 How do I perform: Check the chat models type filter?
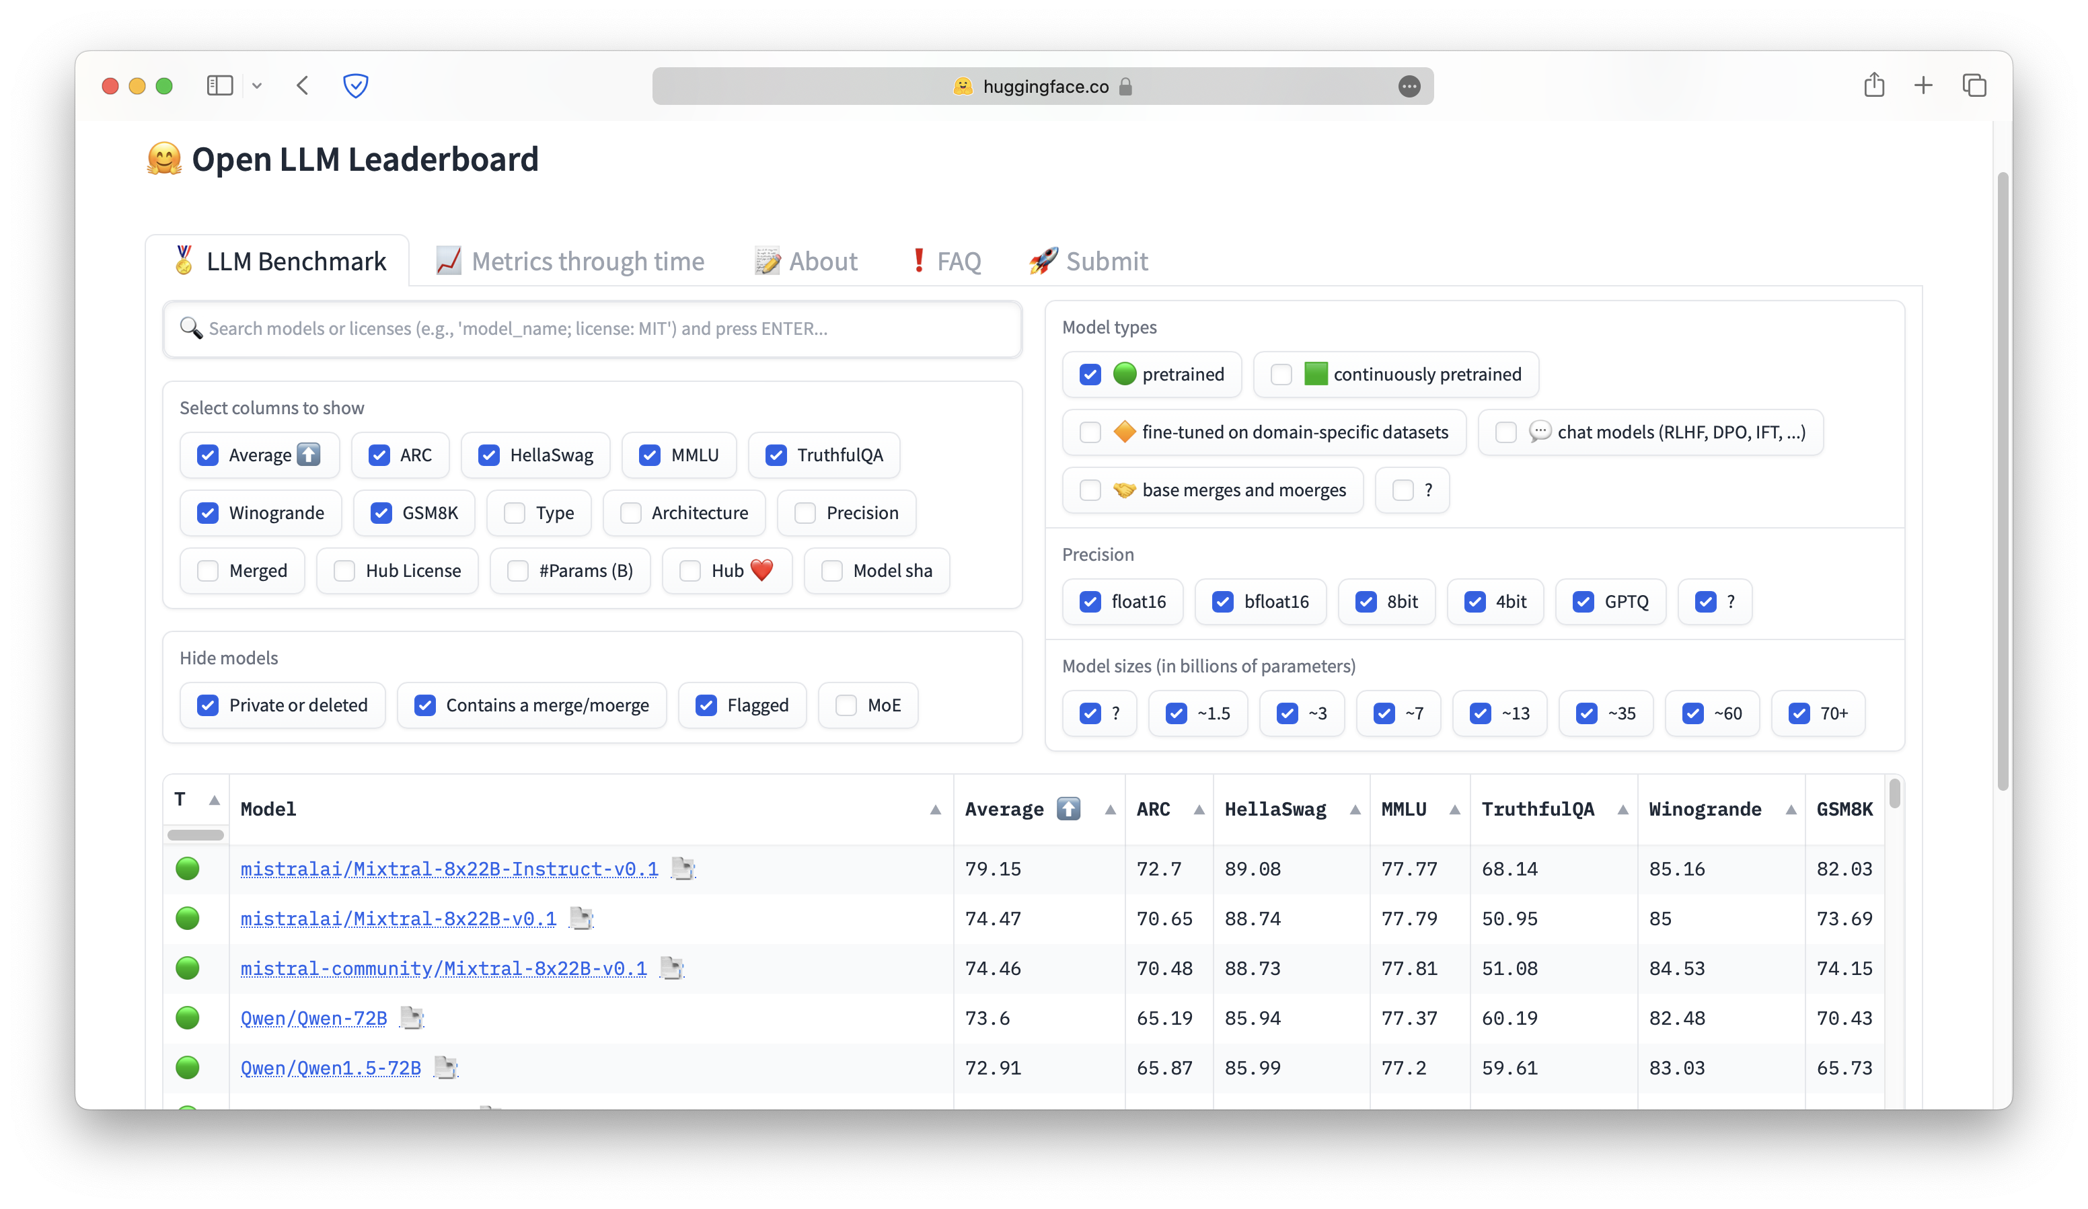point(1505,432)
